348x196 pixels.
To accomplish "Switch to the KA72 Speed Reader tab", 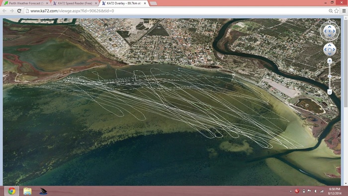I will pyautogui.click(x=75, y=3).
